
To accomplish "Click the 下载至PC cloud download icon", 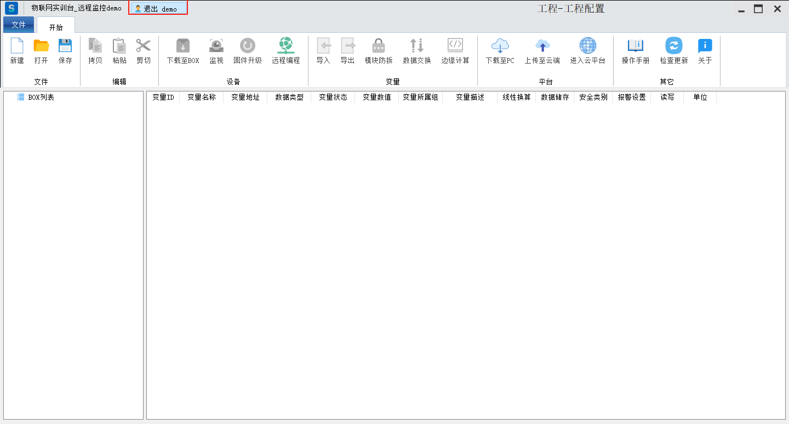I will [x=500, y=46].
